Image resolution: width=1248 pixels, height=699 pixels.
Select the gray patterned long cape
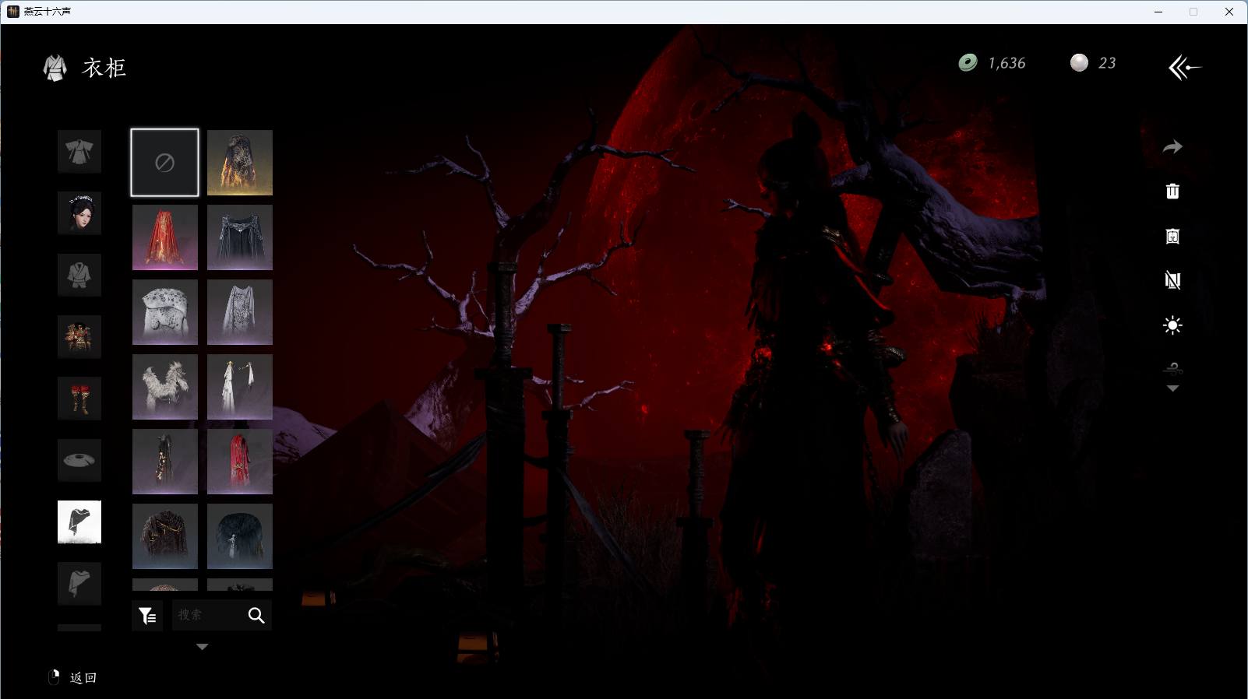240,312
